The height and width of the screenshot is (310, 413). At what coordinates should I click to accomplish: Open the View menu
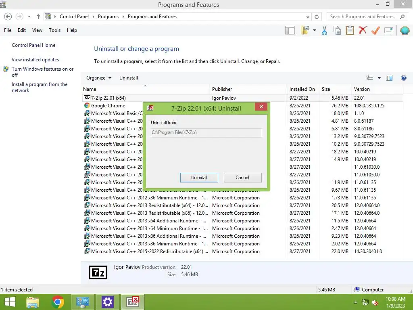pos(37,30)
